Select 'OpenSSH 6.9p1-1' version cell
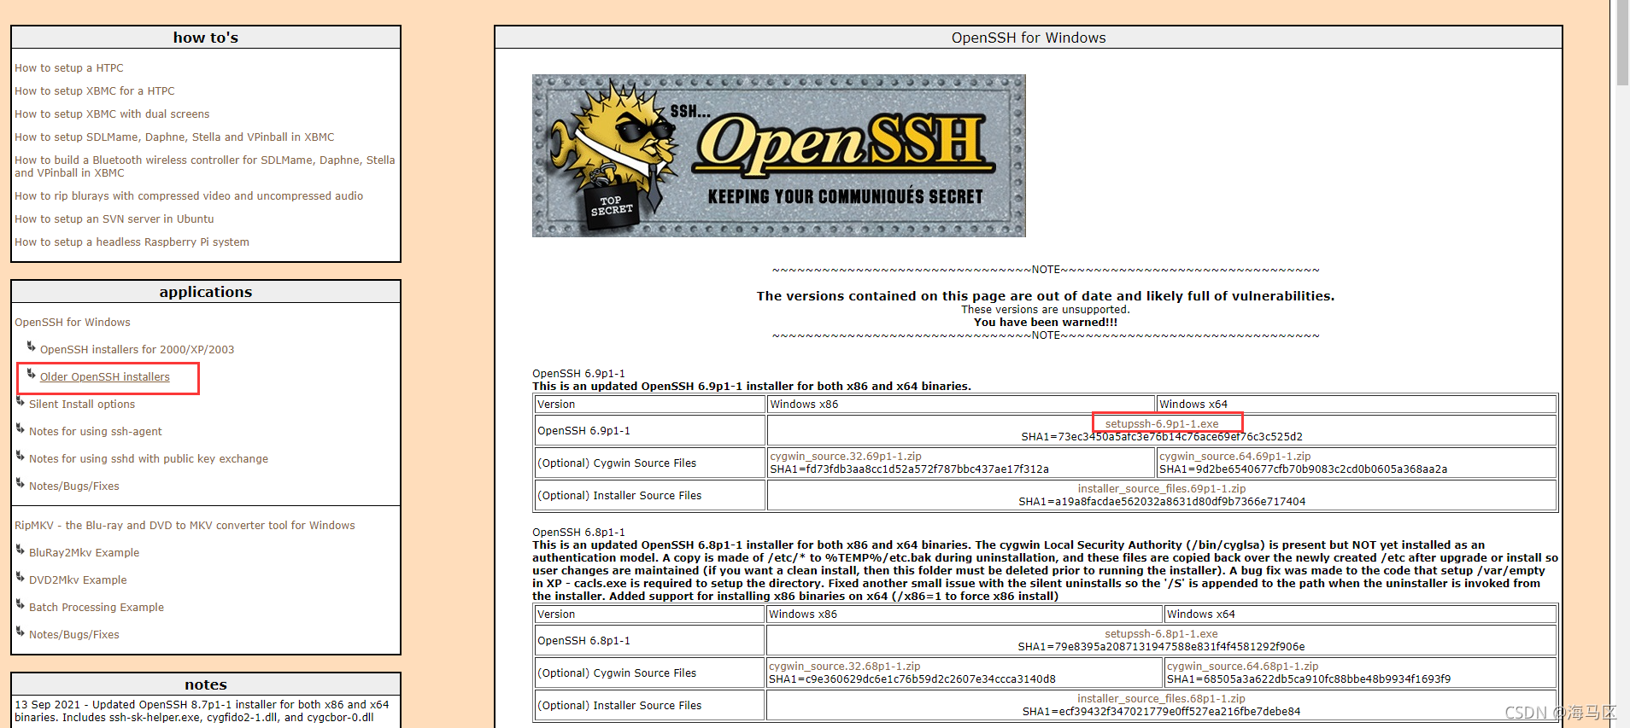The height and width of the screenshot is (728, 1630). point(650,431)
